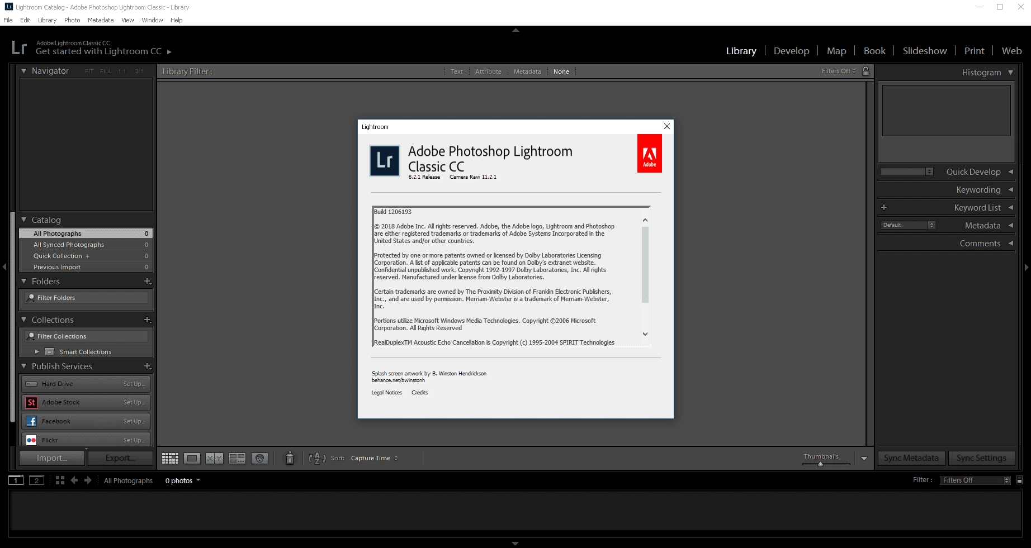Viewport: 1031px width, 548px height.
Task: Open toolbar content options triangle
Action: coord(864,459)
